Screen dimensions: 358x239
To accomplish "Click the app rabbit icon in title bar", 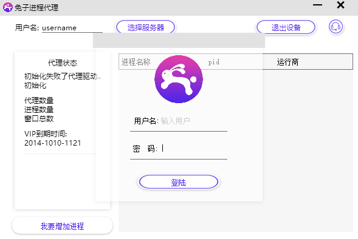I will [7, 7].
